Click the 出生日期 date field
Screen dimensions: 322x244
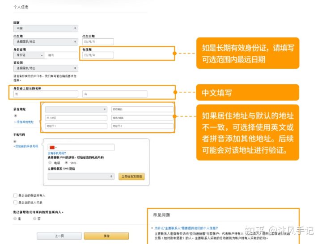(98, 42)
